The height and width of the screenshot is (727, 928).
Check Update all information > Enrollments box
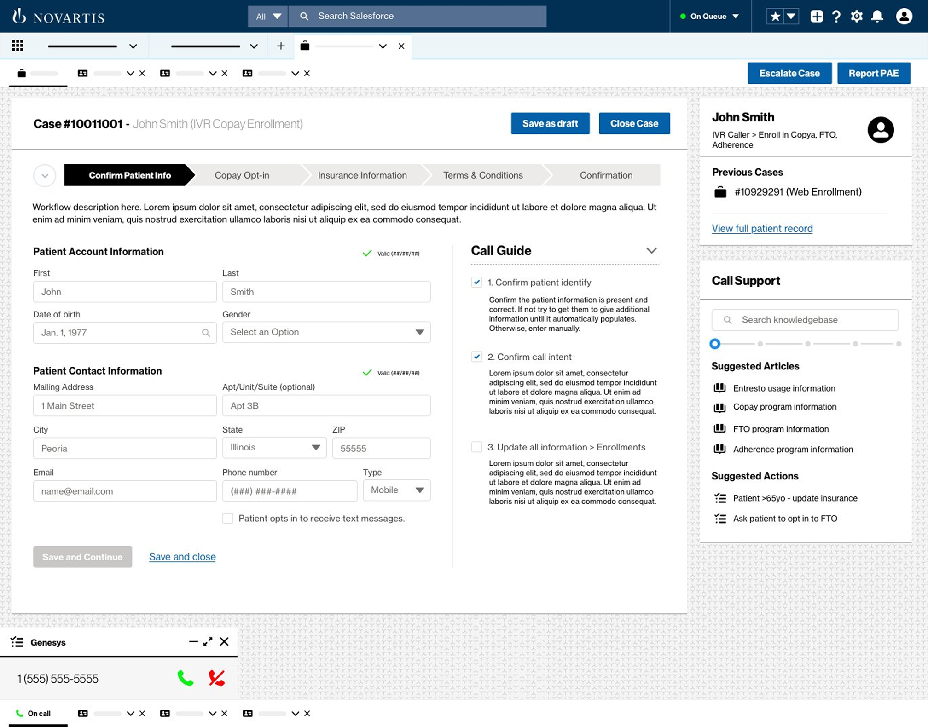(477, 447)
